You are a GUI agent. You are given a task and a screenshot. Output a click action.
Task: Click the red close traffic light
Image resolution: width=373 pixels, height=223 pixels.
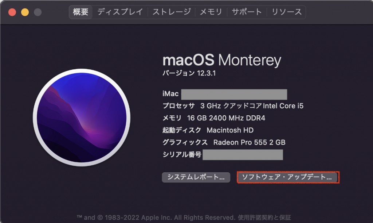coord(12,12)
